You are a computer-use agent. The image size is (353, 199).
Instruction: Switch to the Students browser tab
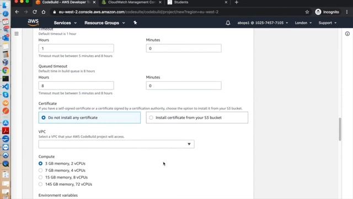click(x=181, y=2)
